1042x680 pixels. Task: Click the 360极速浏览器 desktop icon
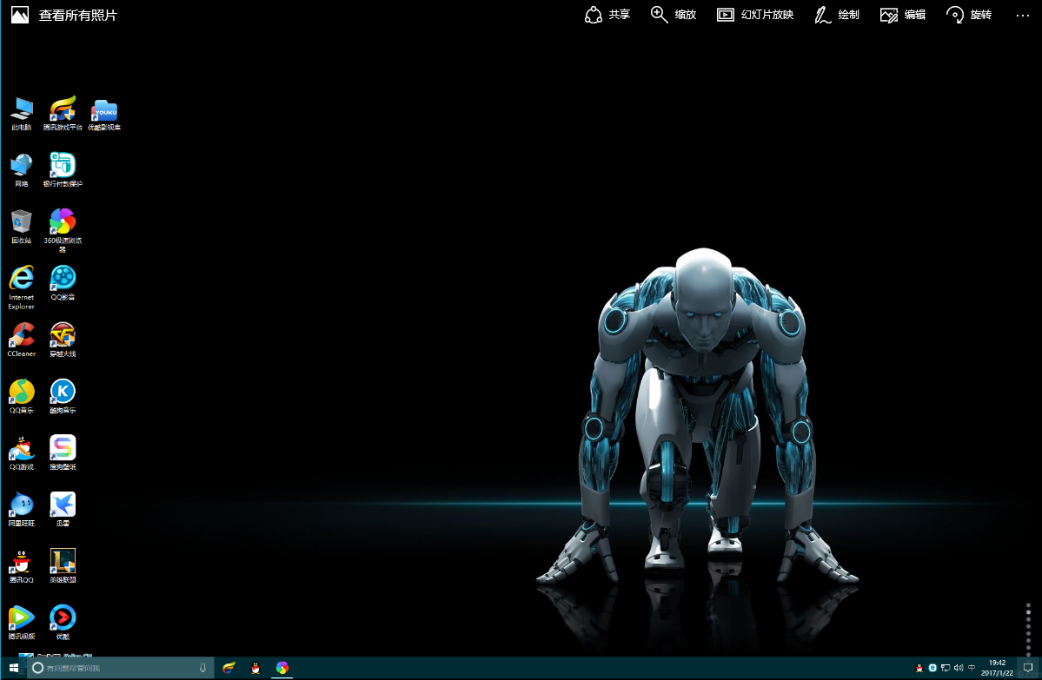click(63, 221)
